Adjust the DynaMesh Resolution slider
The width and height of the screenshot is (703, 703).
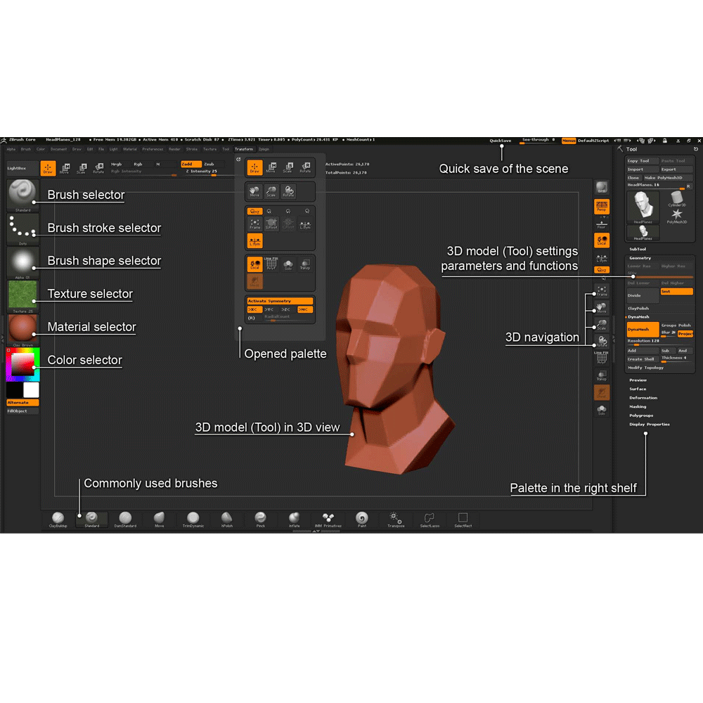click(659, 342)
